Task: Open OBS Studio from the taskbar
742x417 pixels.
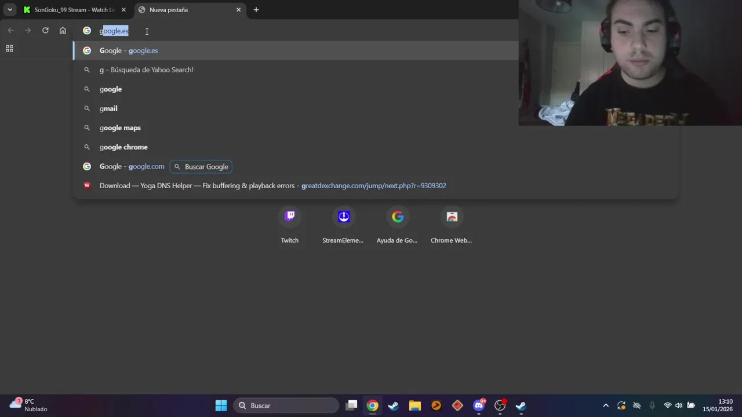Action: (500, 405)
